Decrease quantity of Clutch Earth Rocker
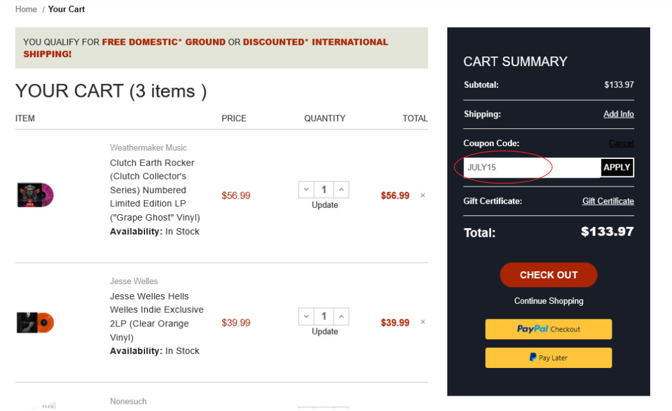The image size is (672, 411). click(306, 189)
